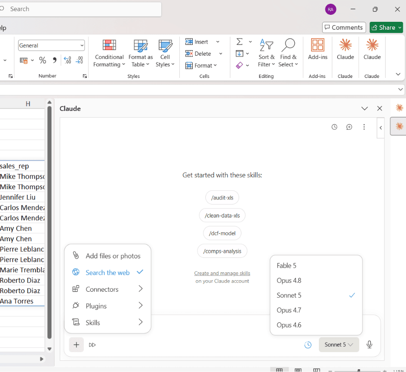This screenshot has width=406, height=372.
Task: Open Find & Select options
Action: click(x=288, y=53)
